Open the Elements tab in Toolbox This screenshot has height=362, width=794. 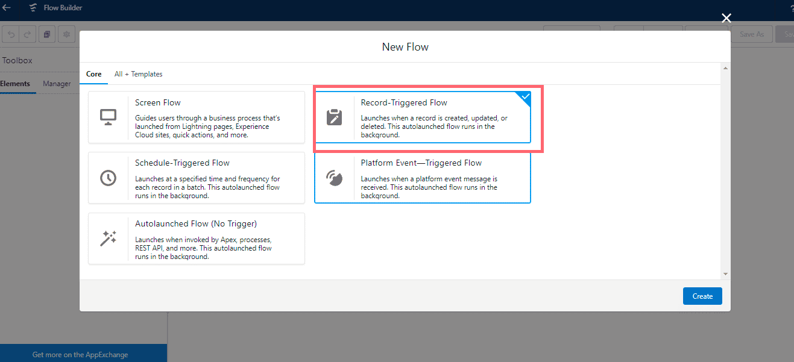(15, 84)
